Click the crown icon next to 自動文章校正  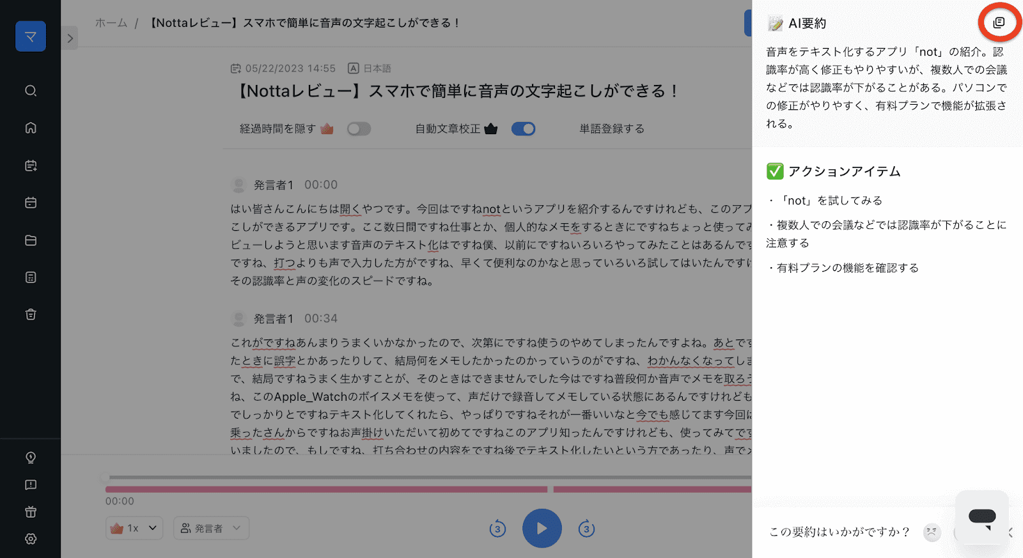490,129
